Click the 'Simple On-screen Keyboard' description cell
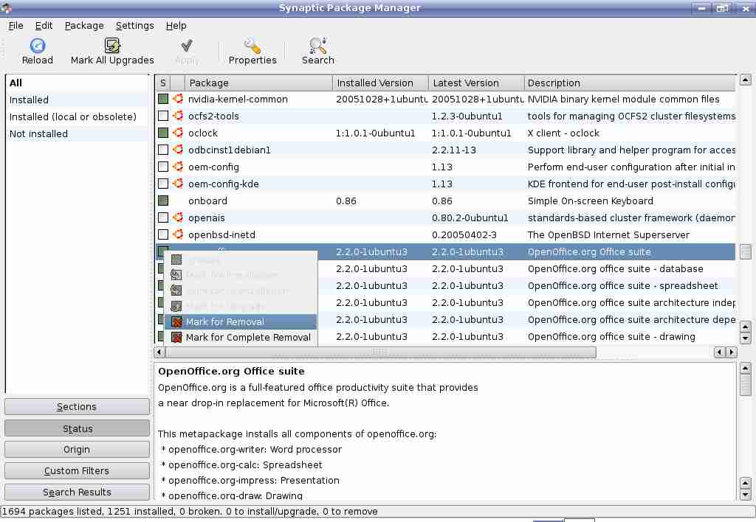This screenshot has width=756, height=522. click(590, 201)
